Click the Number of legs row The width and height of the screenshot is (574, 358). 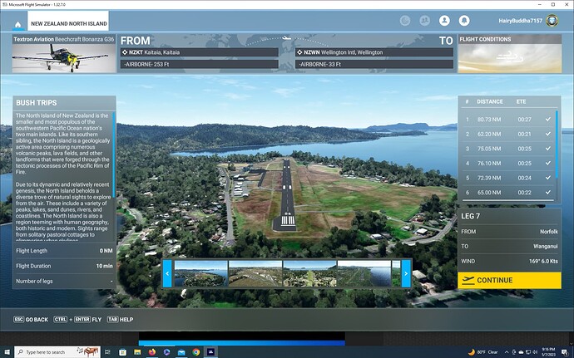(x=64, y=282)
